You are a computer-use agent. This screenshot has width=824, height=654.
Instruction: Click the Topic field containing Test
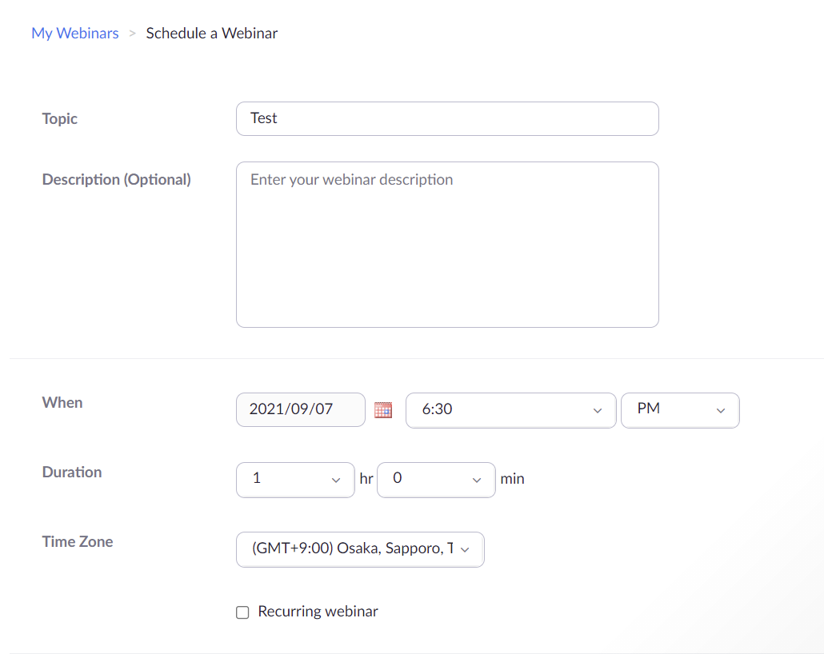point(447,118)
